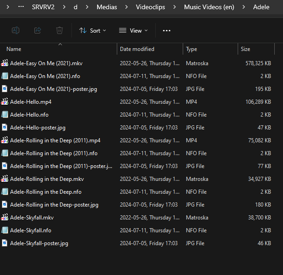Click the Rename icon in toolbar

[x=15, y=30]
